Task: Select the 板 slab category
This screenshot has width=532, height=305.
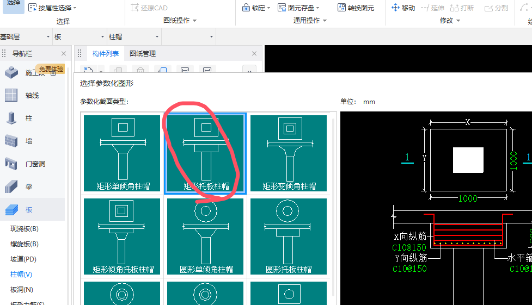Action: 32,209
